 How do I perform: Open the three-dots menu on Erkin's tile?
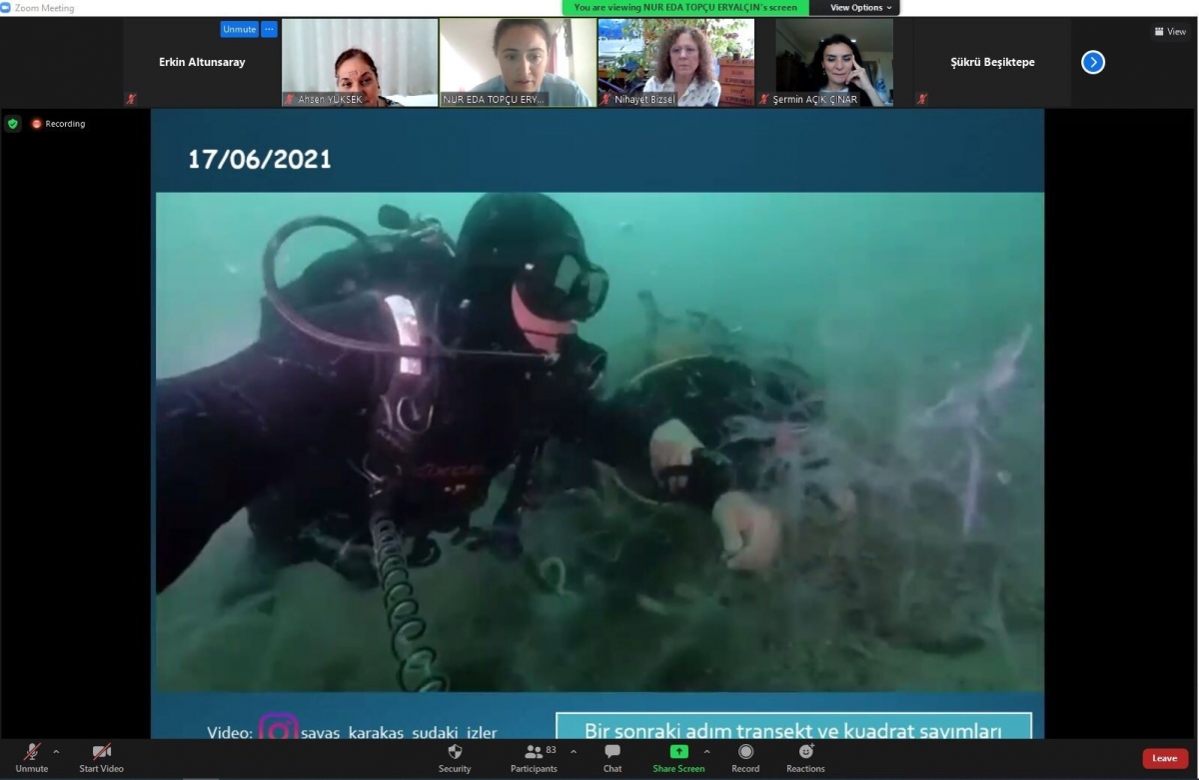coord(269,30)
